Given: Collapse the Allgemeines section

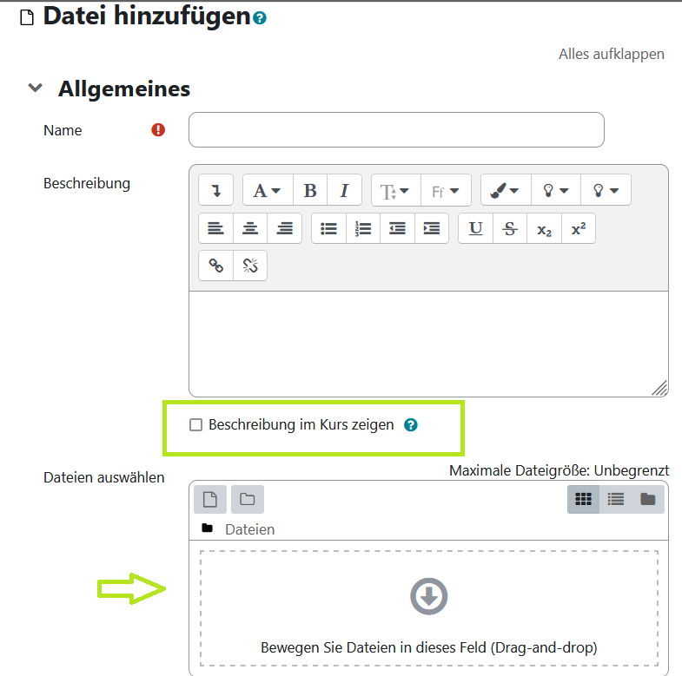Looking at the screenshot, I should pos(36,89).
